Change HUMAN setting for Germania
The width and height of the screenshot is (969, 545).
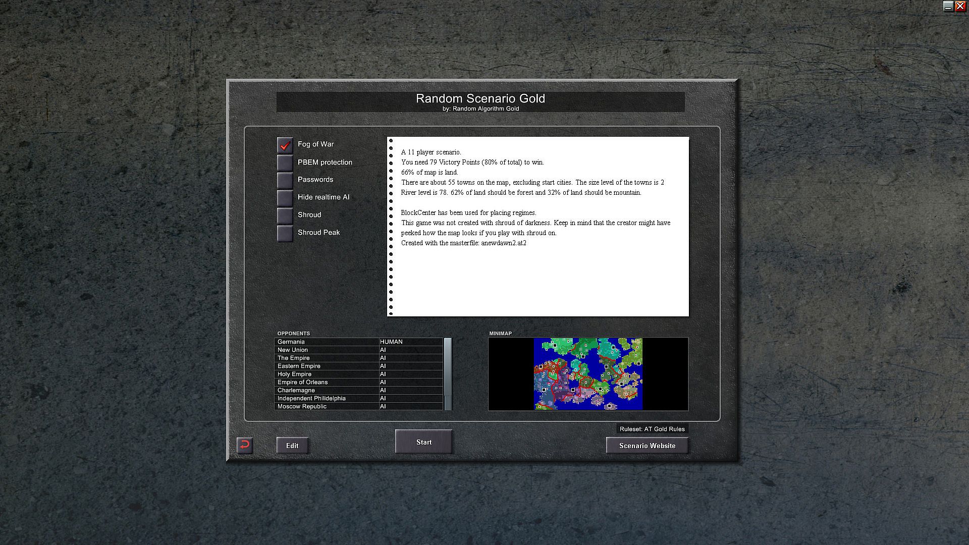[391, 342]
